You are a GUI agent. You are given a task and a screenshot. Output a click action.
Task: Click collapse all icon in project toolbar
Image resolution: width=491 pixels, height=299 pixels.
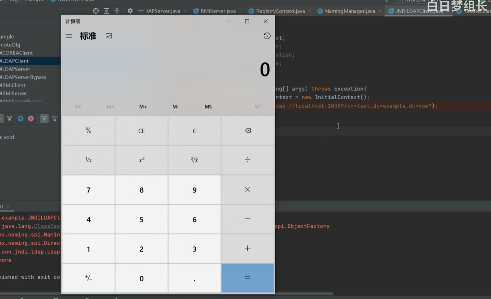(117, 11)
